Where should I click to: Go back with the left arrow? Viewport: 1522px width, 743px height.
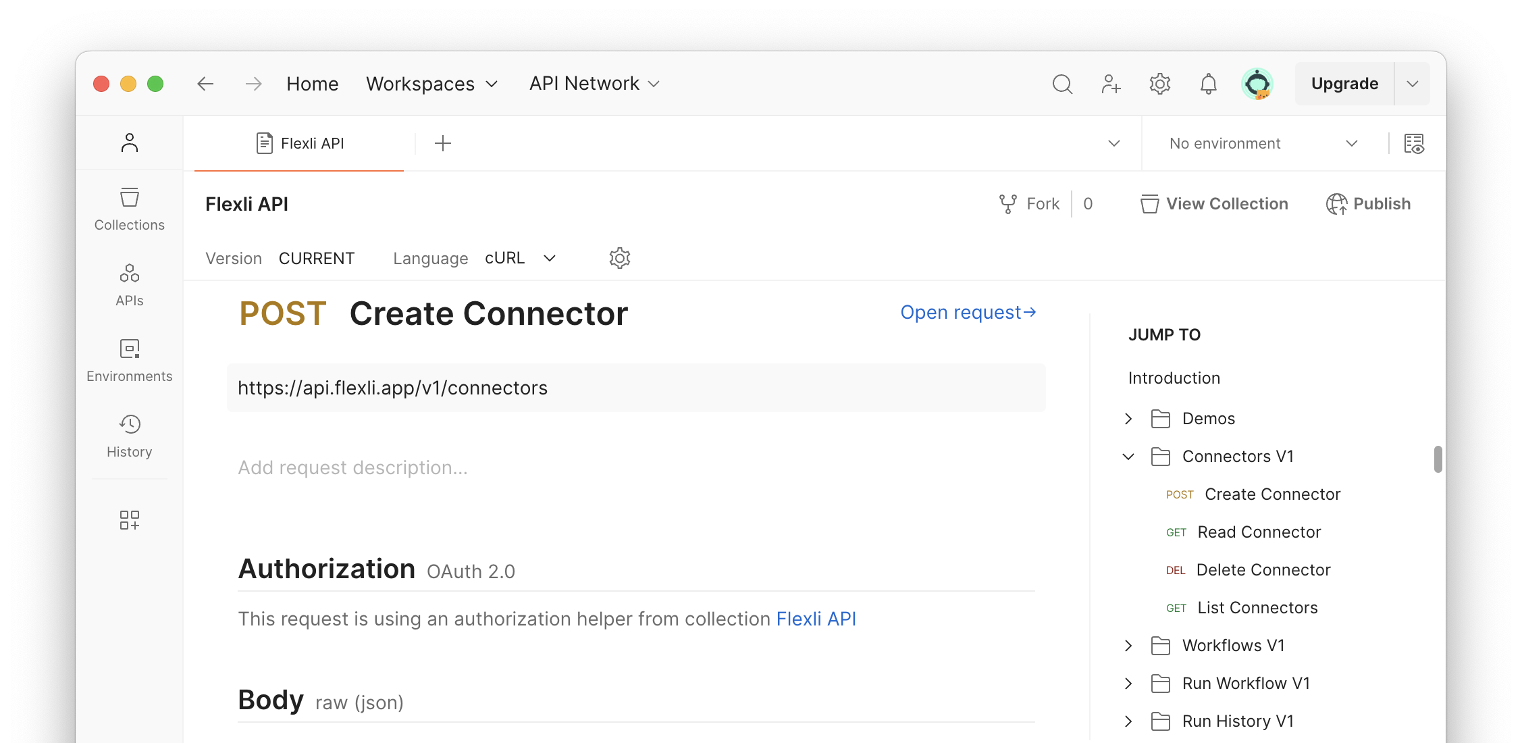click(205, 84)
